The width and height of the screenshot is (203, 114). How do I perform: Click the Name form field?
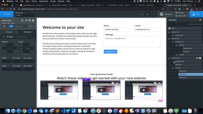pos(117,29)
